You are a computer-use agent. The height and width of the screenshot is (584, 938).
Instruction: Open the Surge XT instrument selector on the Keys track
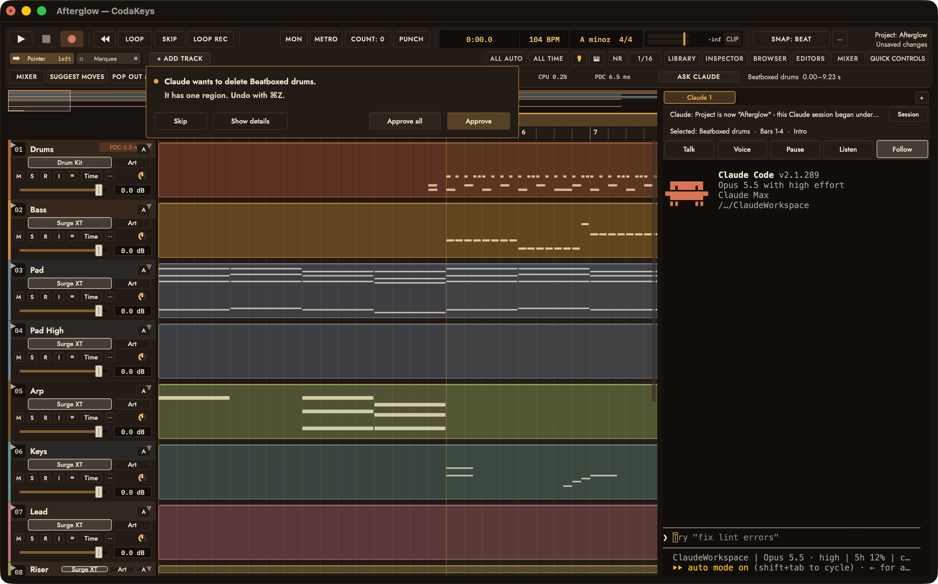(x=70, y=464)
